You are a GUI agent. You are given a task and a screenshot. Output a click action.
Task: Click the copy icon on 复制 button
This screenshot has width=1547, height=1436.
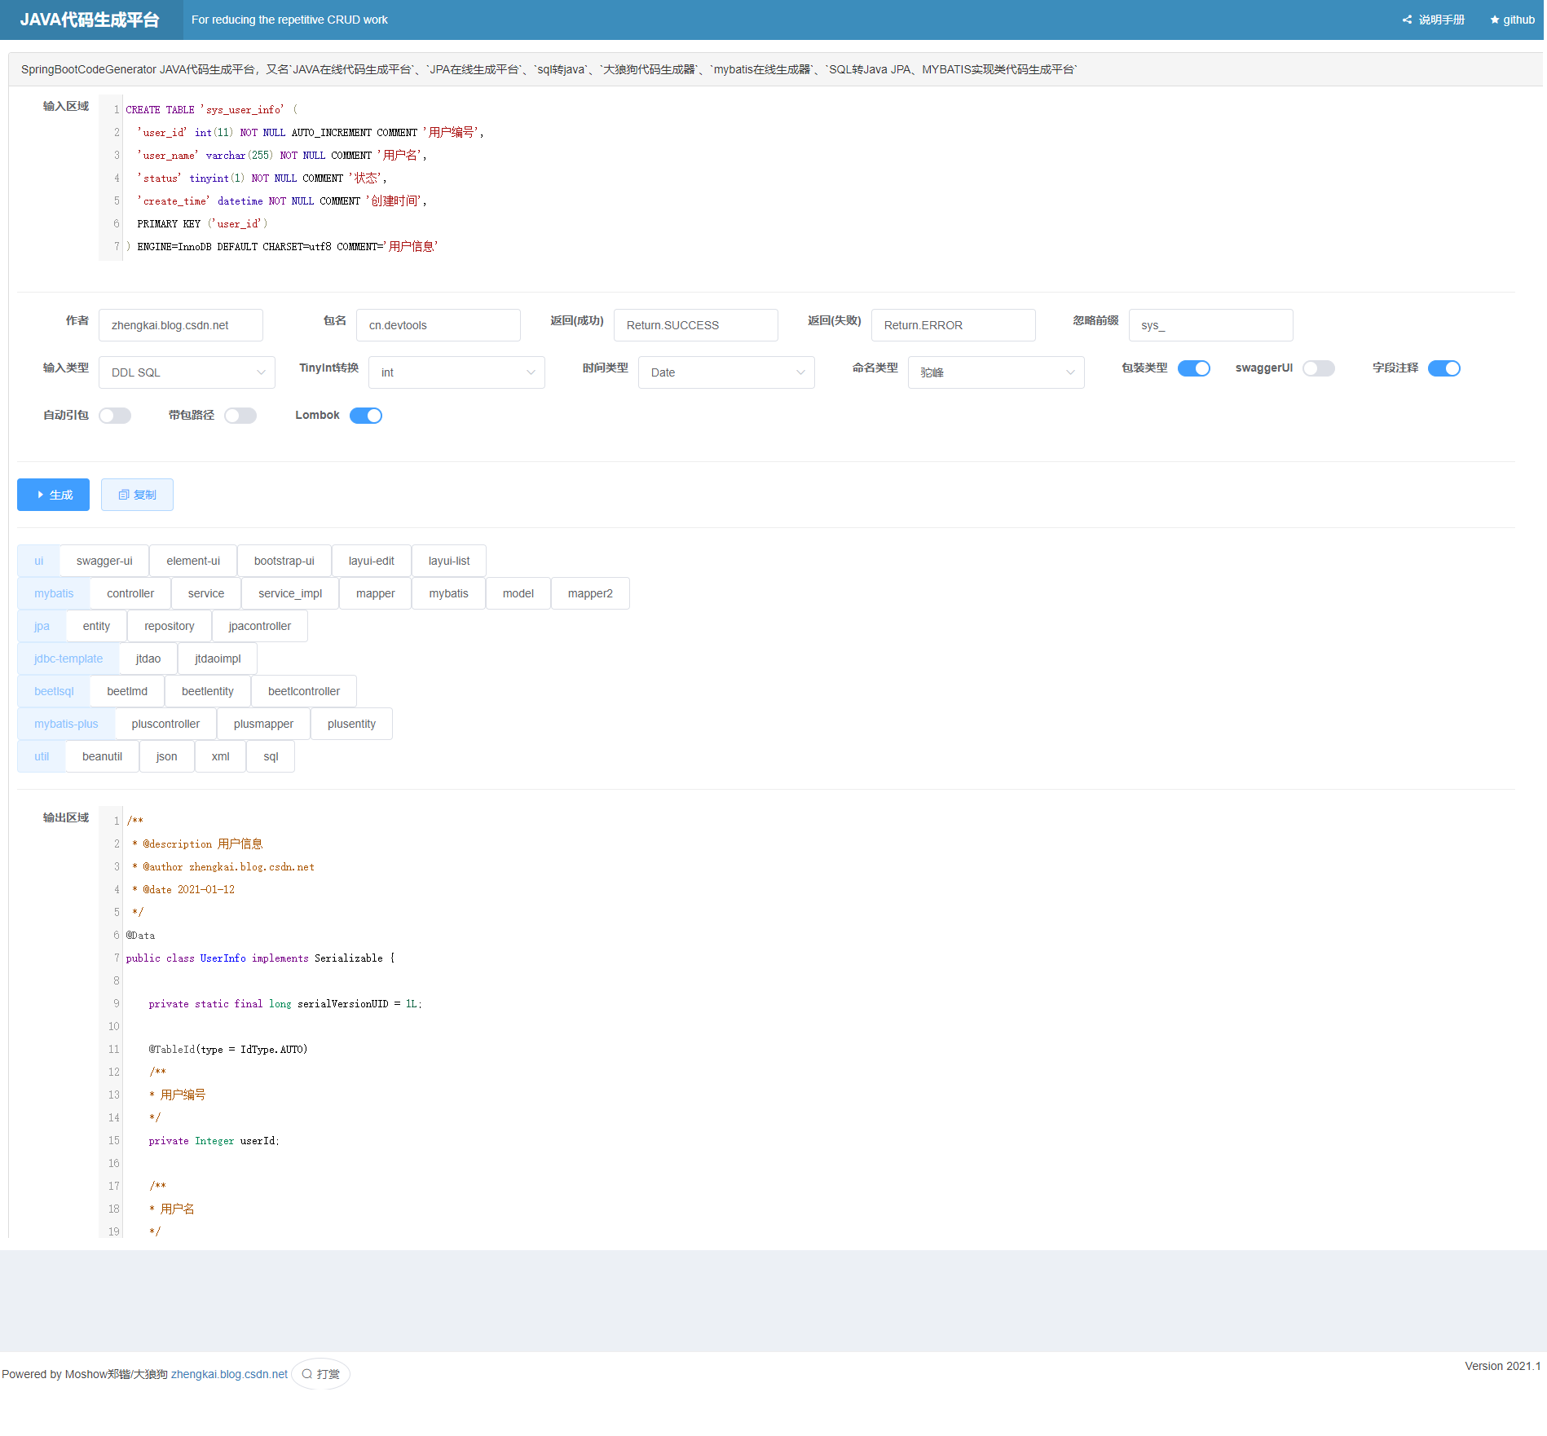[124, 495]
